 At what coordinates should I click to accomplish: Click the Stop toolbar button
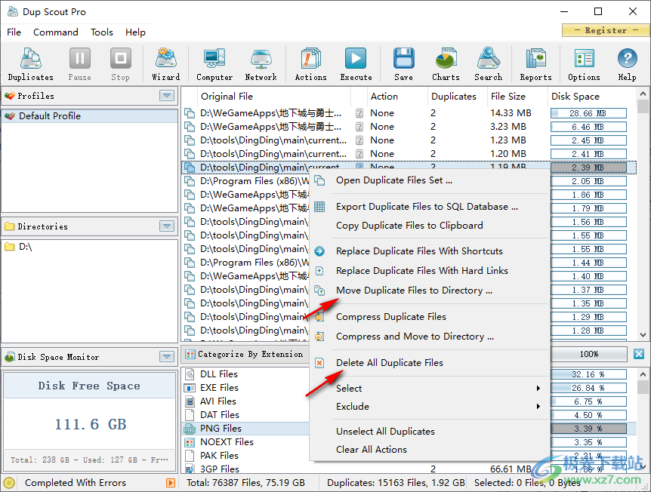point(120,64)
